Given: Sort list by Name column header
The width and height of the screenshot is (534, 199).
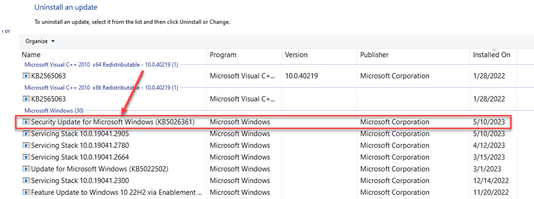Looking at the screenshot, I should pyautogui.click(x=31, y=55).
